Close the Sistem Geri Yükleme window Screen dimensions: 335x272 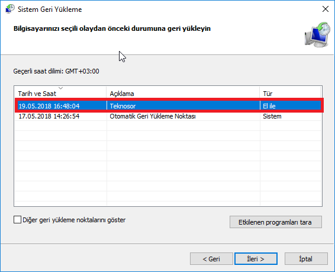326,9
